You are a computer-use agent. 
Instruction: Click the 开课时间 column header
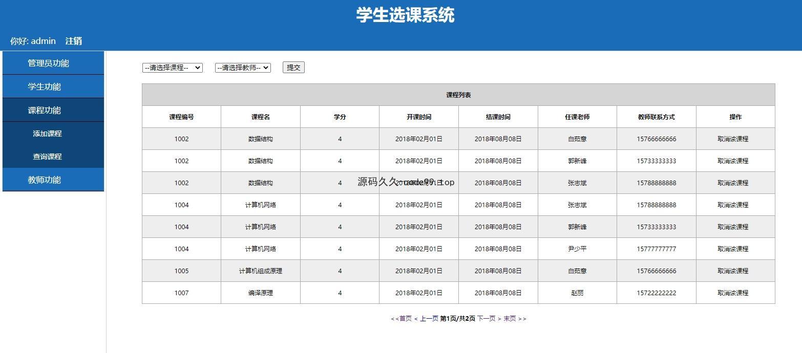click(419, 117)
